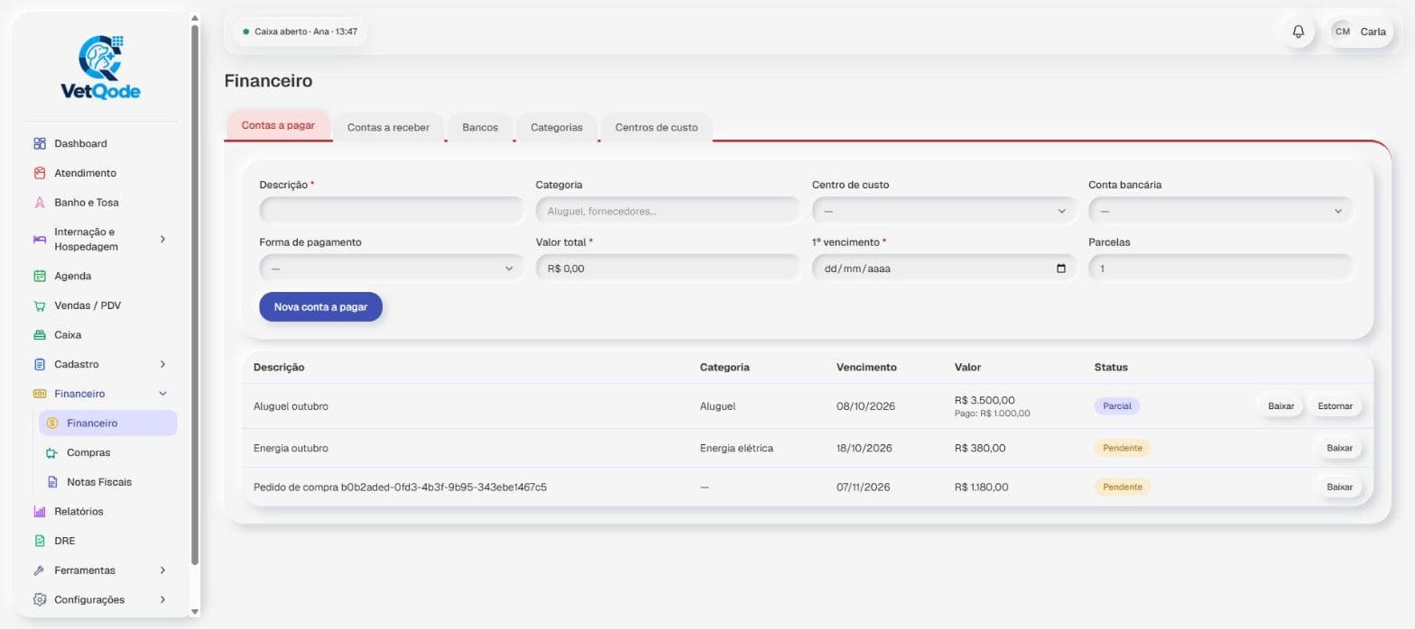Viewport: 1415px width, 629px height.
Task: Click the Vendas / PDV cart icon
Action: click(39, 305)
